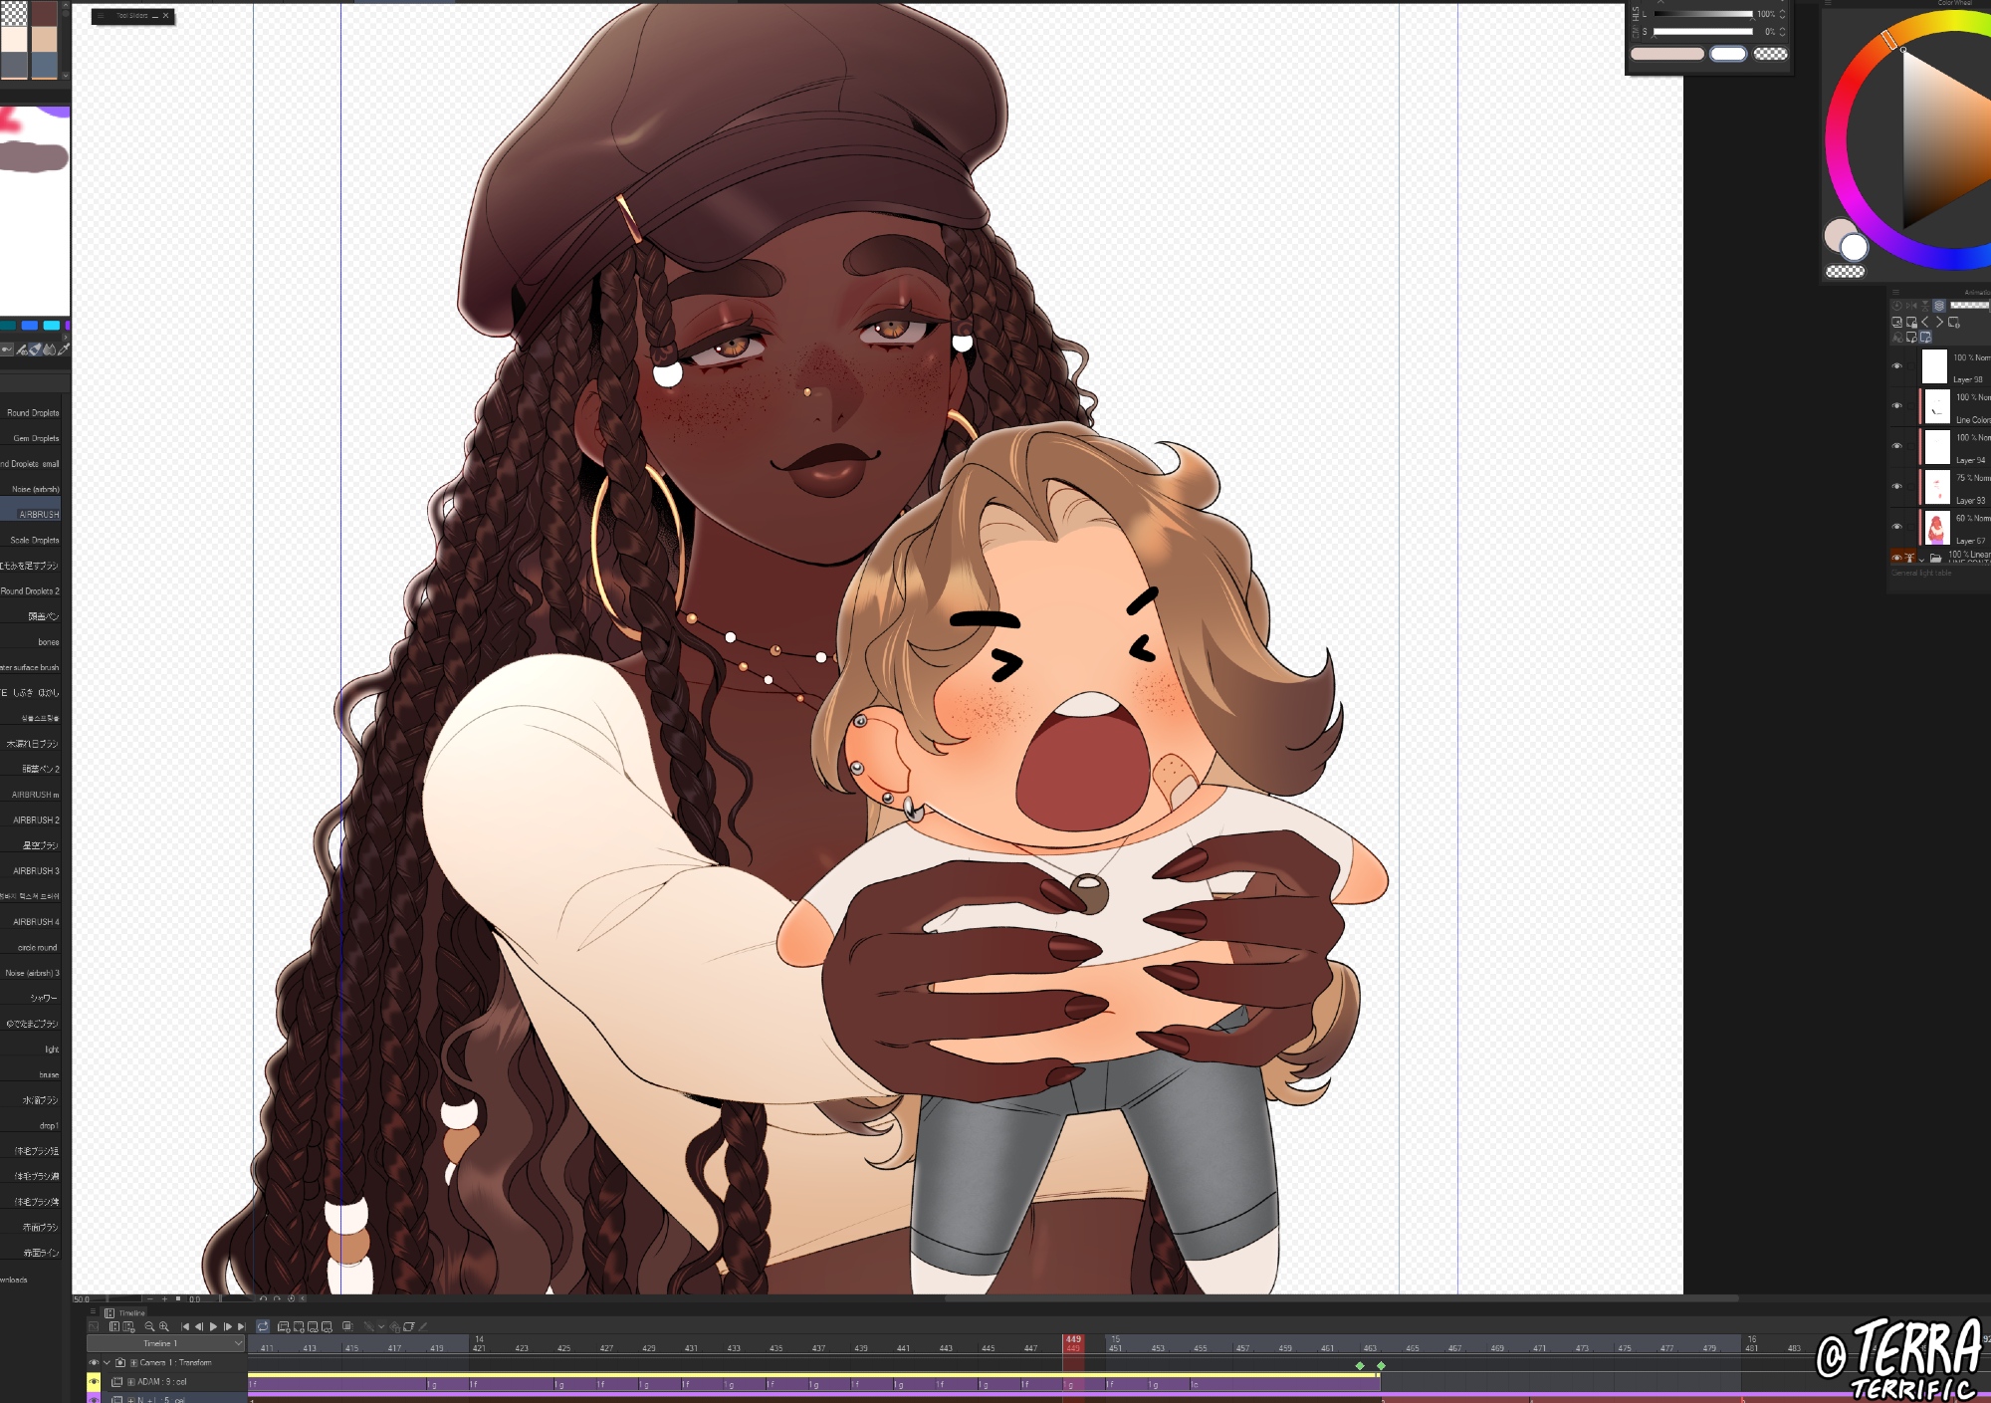
Task: Hide the ADAM animation track
Action: coord(94,1381)
